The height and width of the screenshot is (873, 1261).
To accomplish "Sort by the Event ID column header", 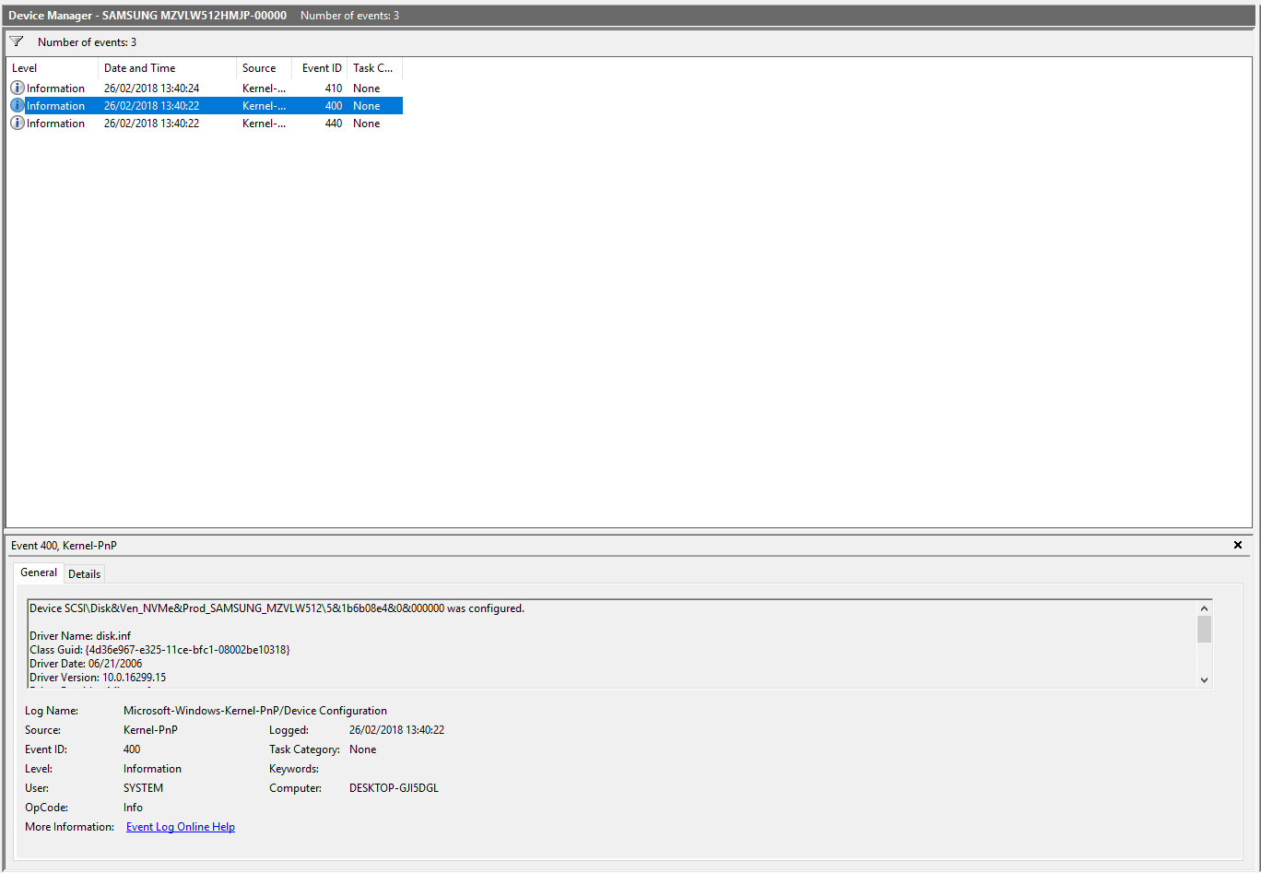I will pyautogui.click(x=320, y=68).
